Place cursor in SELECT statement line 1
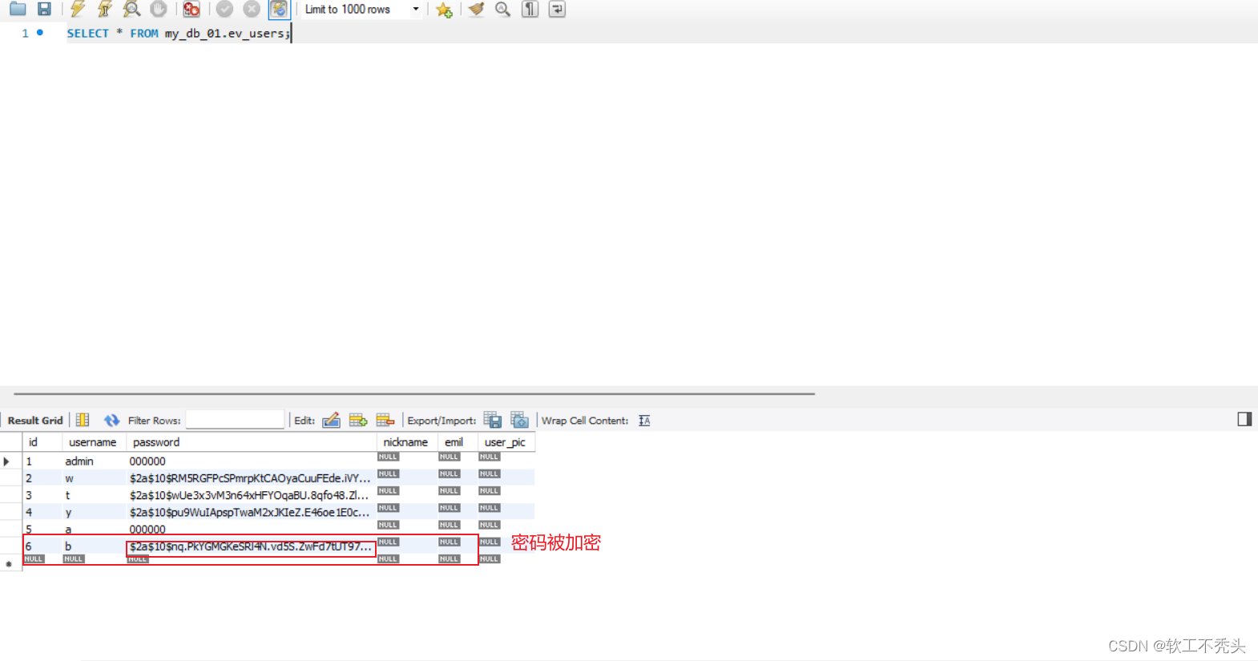1258x661 pixels. [x=178, y=33]
